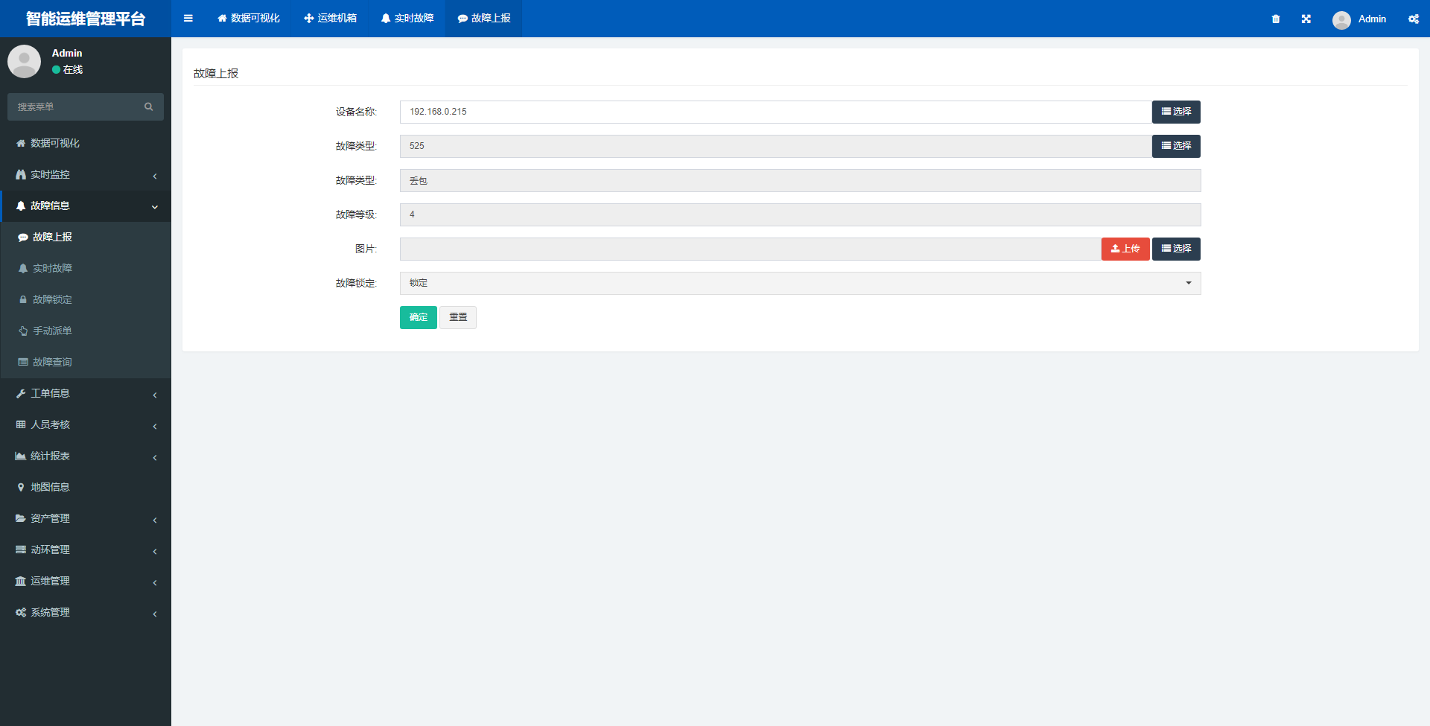This screenshot has width=1430, height=726.
Task: Expand 人员考核 sidebar menu
Action: tap(86, 424)
